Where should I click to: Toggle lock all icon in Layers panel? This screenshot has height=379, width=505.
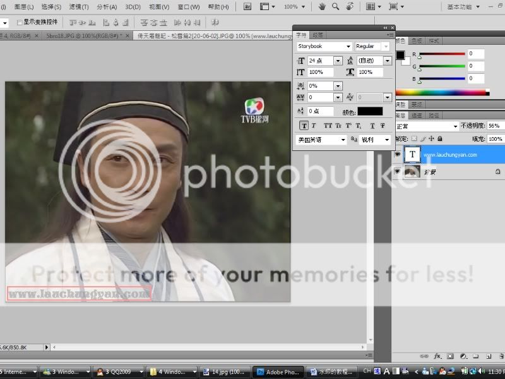(440, 139)
